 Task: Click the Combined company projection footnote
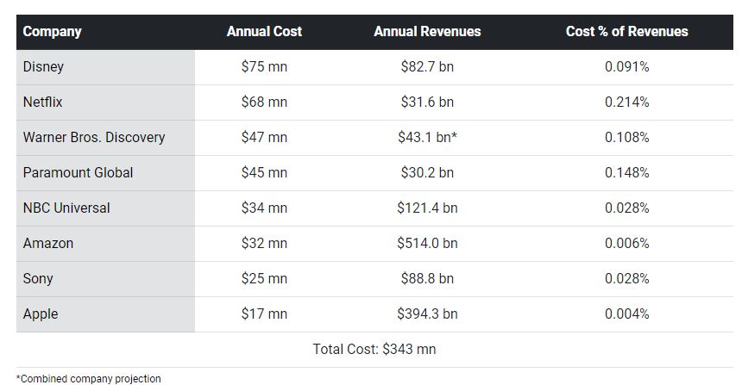click(x=89, y=378)
